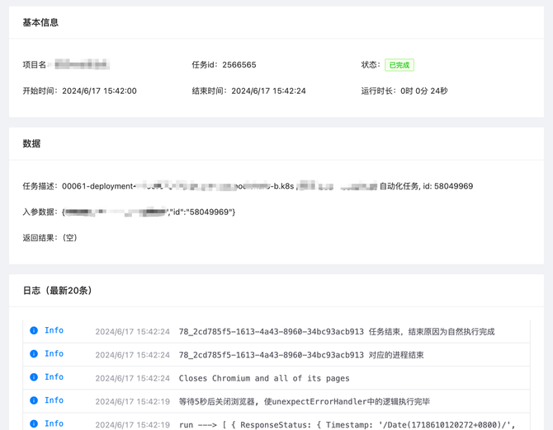Viewport: 553px width, 430px height.
Task: Click the info icon on the run ---> log row
Action: coord(34,423)
